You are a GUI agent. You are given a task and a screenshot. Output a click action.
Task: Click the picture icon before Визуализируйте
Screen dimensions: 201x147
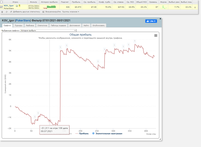coord(43,12)
